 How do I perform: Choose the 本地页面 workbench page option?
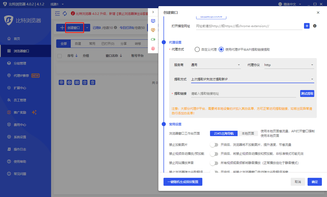248,133
